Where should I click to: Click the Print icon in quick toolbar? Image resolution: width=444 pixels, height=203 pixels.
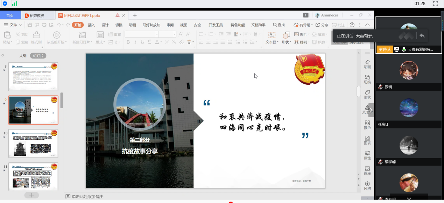(44, 25)
